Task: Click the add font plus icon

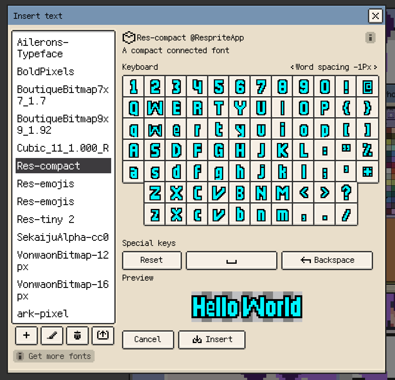Action: pos(26,335)
